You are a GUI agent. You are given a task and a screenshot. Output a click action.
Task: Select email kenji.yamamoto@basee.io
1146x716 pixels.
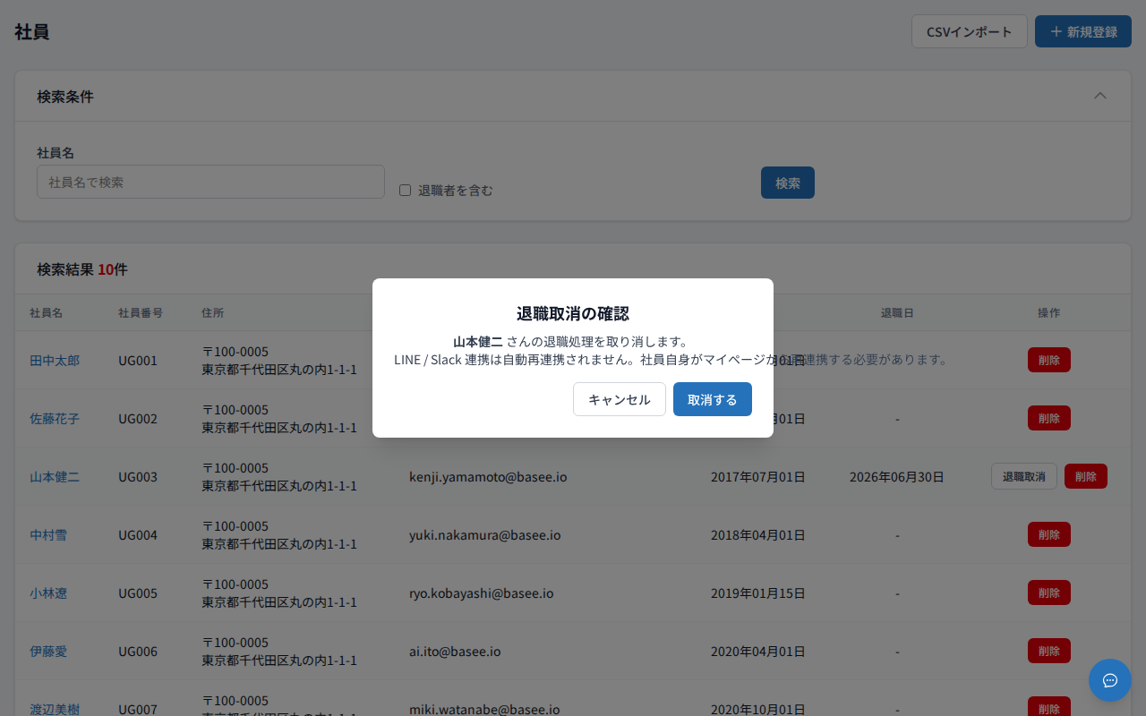point(488,477)
